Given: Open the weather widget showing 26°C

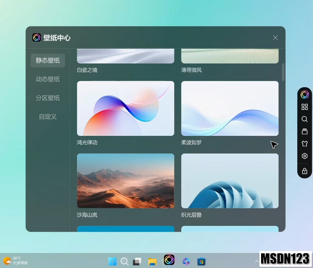Looking at the screenshot, I should pyautogui.click(x=15, y=260).
